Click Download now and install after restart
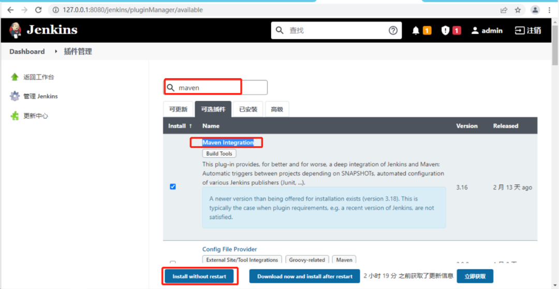The height and width of the screenshot is (289, 559). [305, 276]
